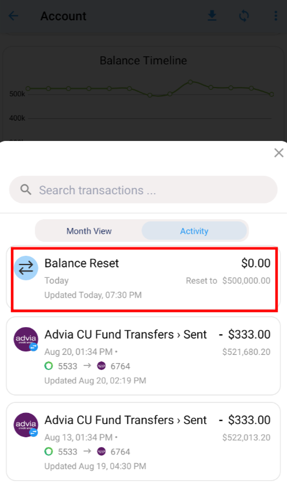Click the green 5533 account icon on Aug 20
Viewport: 287px width, 486px height.
point(49,366)
